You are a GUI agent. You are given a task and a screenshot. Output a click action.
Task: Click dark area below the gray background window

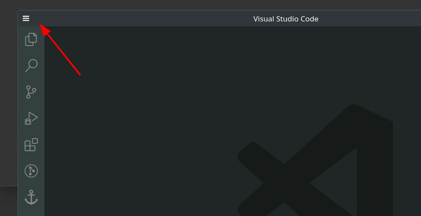coord(8,202)
